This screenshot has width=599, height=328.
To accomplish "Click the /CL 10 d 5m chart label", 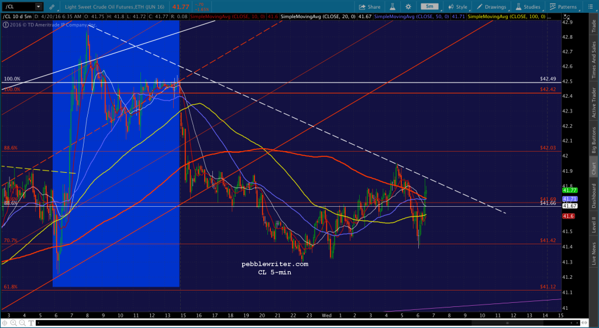I will pyautogui.click(x=18, y=17).
